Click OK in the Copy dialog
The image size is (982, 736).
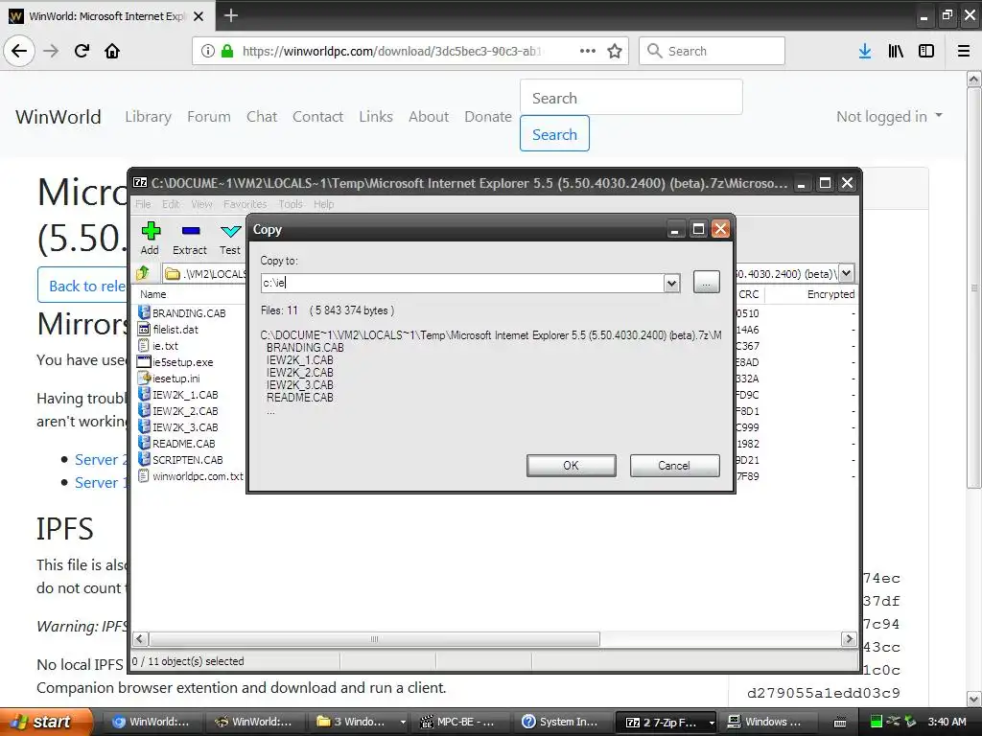572,466
